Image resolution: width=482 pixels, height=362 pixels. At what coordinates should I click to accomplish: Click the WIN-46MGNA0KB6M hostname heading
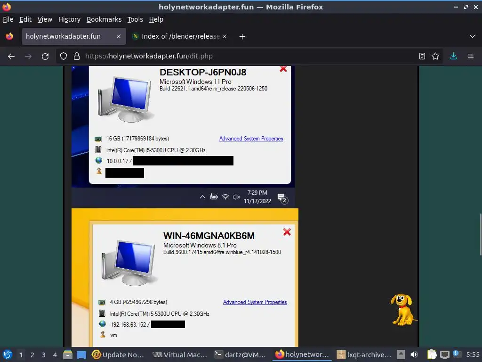click(x=209, y=236)
